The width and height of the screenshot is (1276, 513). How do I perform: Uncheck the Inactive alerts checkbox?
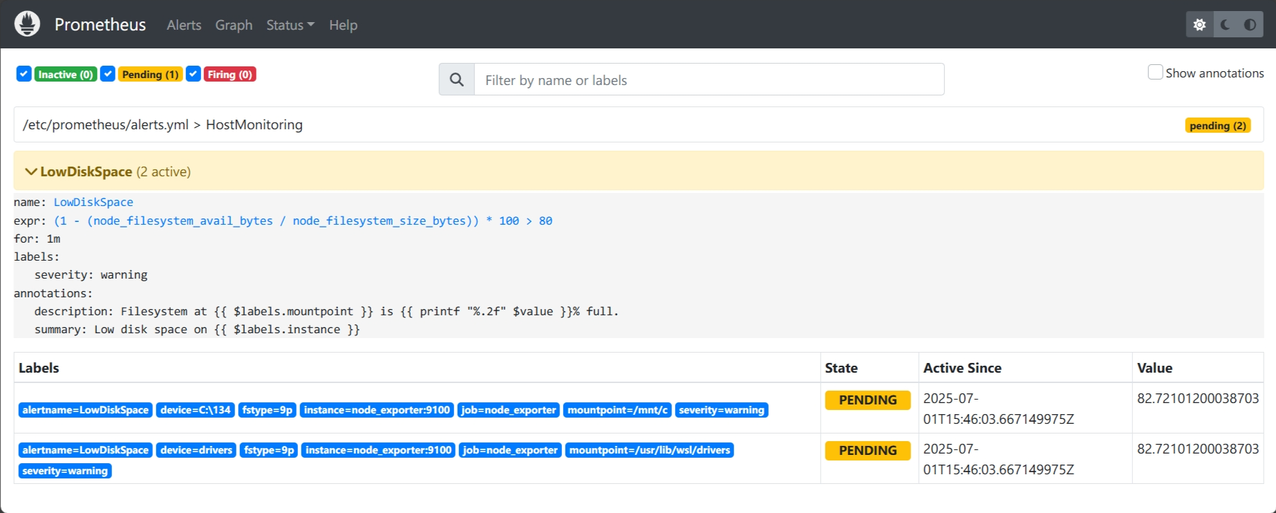click(x=24, y=74)
